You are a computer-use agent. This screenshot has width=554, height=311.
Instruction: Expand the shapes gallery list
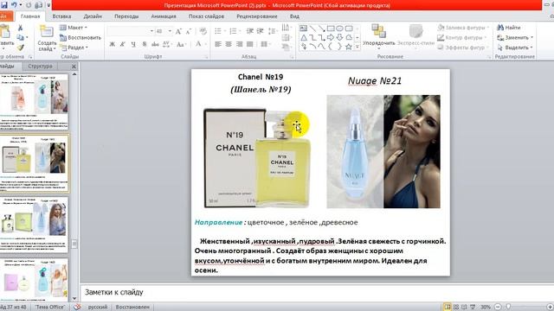tap(358, 47)
